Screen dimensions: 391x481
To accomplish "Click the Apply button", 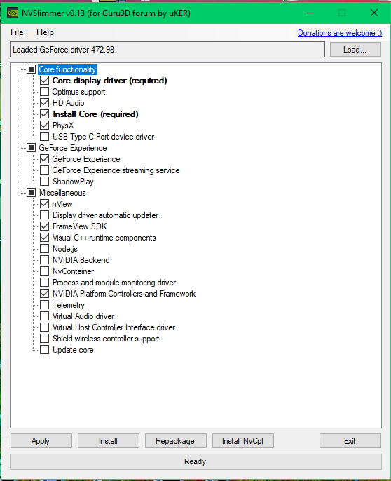I will click(41, 441).
